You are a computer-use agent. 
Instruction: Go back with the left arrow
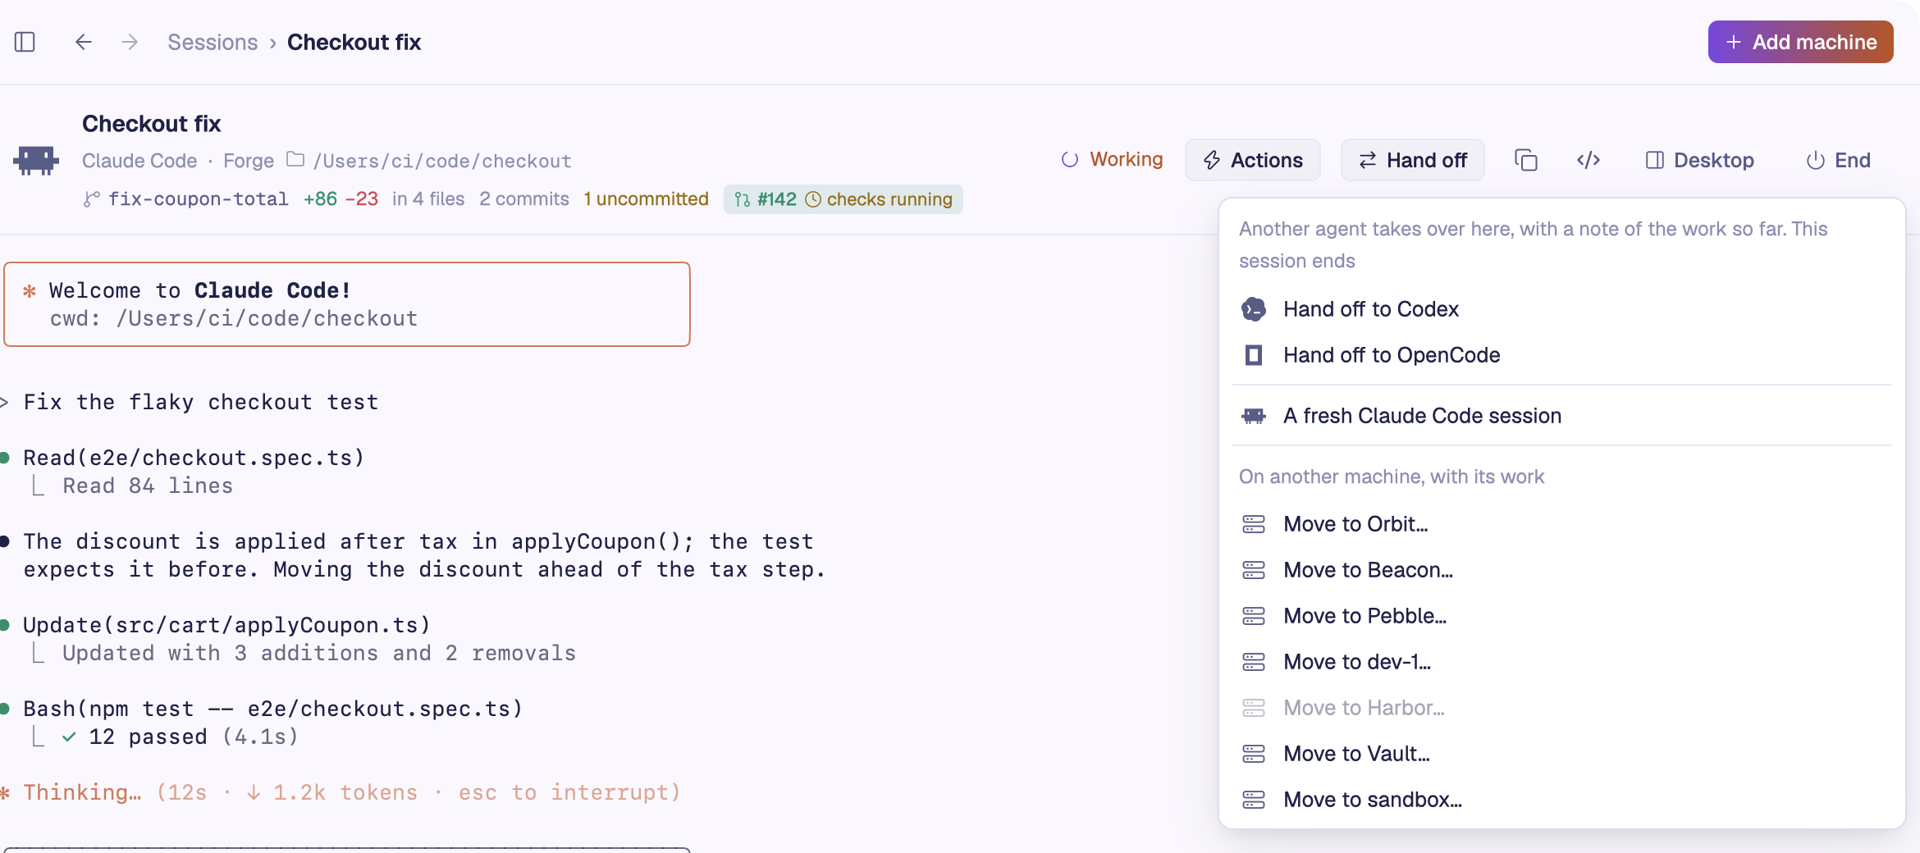pos(83,42)
